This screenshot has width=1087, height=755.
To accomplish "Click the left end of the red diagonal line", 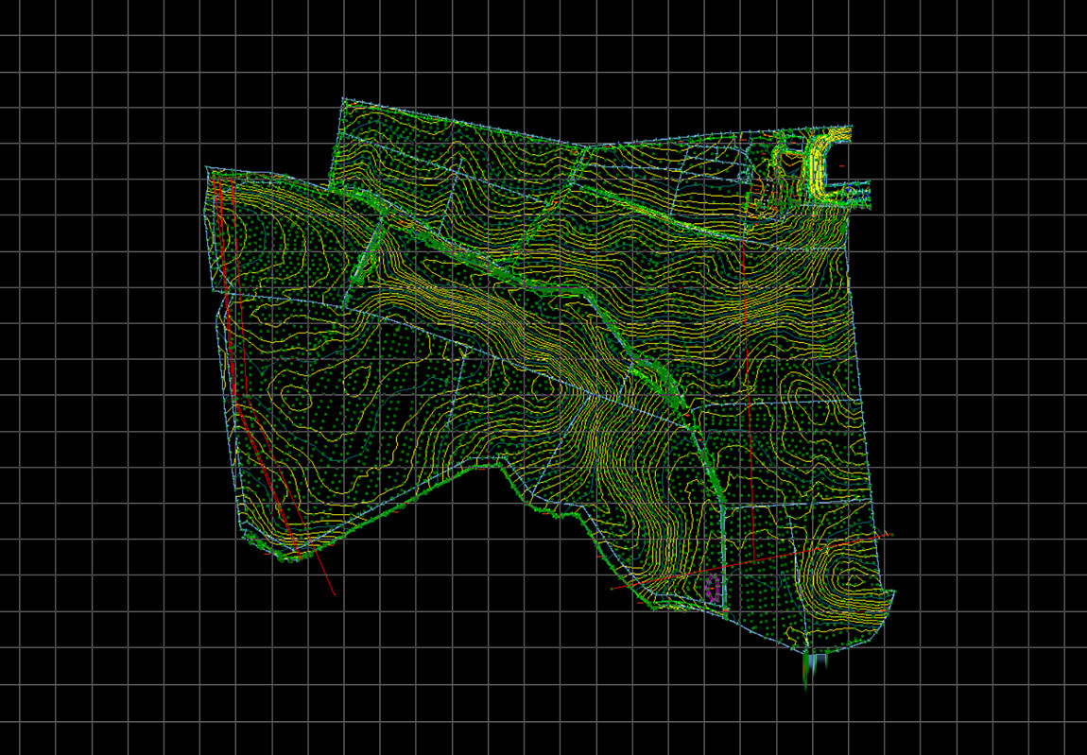I will pos(613,589).
